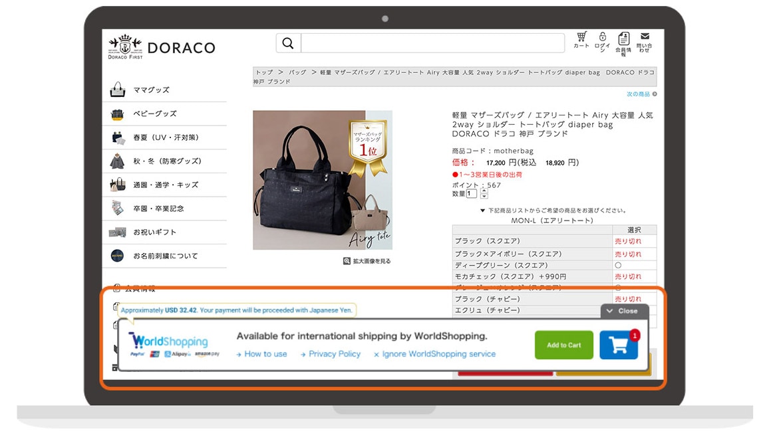This screenshot has width=771, height=435.
Task: Click Ignore WorldShopping service
Action: (x=434, y=354)
